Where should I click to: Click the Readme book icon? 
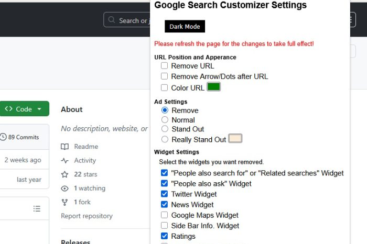[x=65, y=147]
